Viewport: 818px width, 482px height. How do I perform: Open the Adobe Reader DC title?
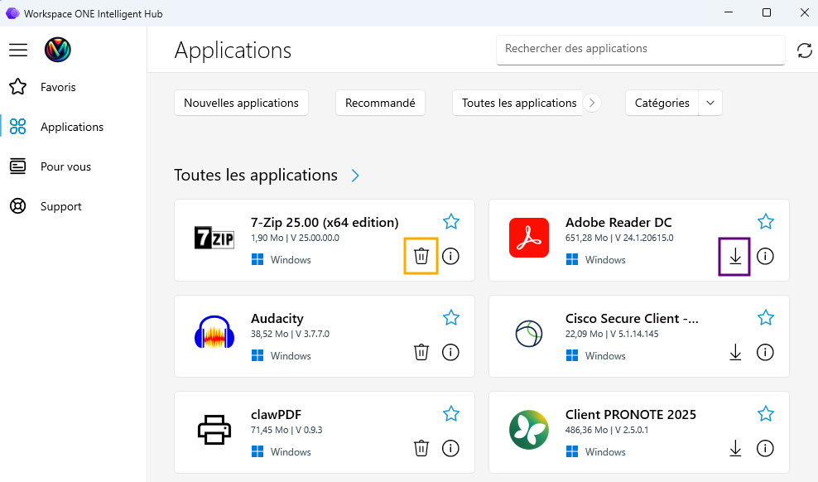(618, 222)
